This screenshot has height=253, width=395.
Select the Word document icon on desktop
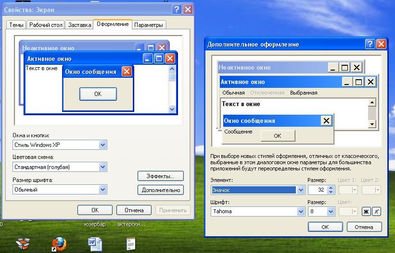click(x=95, y=244)
